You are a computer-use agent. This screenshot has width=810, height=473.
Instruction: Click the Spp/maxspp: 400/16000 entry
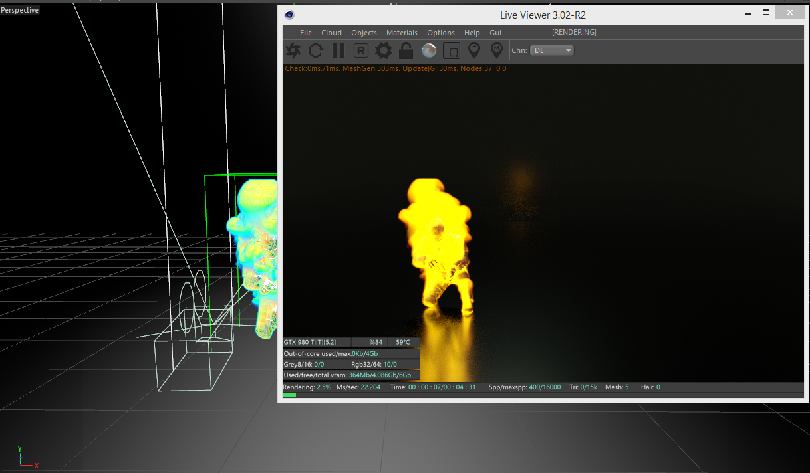click(x=525, y=387)
